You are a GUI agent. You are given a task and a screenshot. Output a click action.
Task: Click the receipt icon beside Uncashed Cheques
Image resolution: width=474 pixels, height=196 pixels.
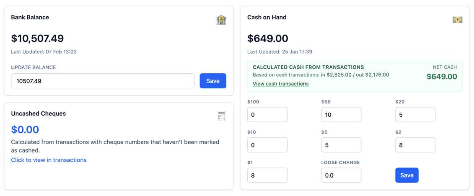click(221, 116)
